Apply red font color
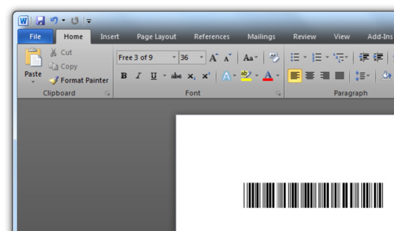This screenshot has height=231, width=394. [x=268, y=76]
